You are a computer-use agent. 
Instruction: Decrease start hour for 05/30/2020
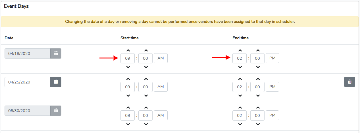pos(128,124)
